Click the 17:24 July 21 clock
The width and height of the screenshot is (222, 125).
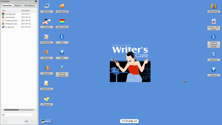[x=129, y=121]
